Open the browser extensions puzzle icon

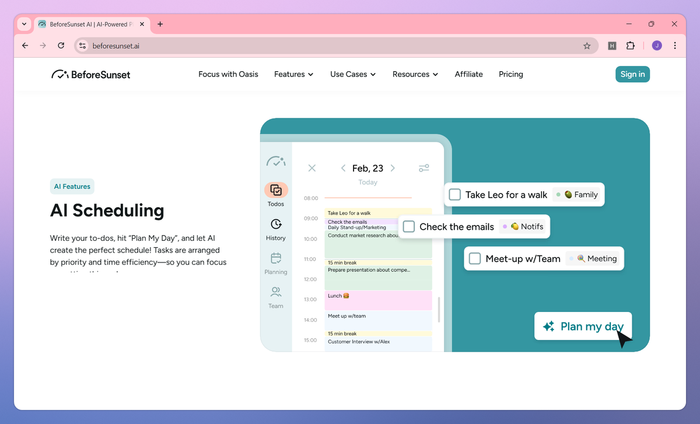[630, 45]
